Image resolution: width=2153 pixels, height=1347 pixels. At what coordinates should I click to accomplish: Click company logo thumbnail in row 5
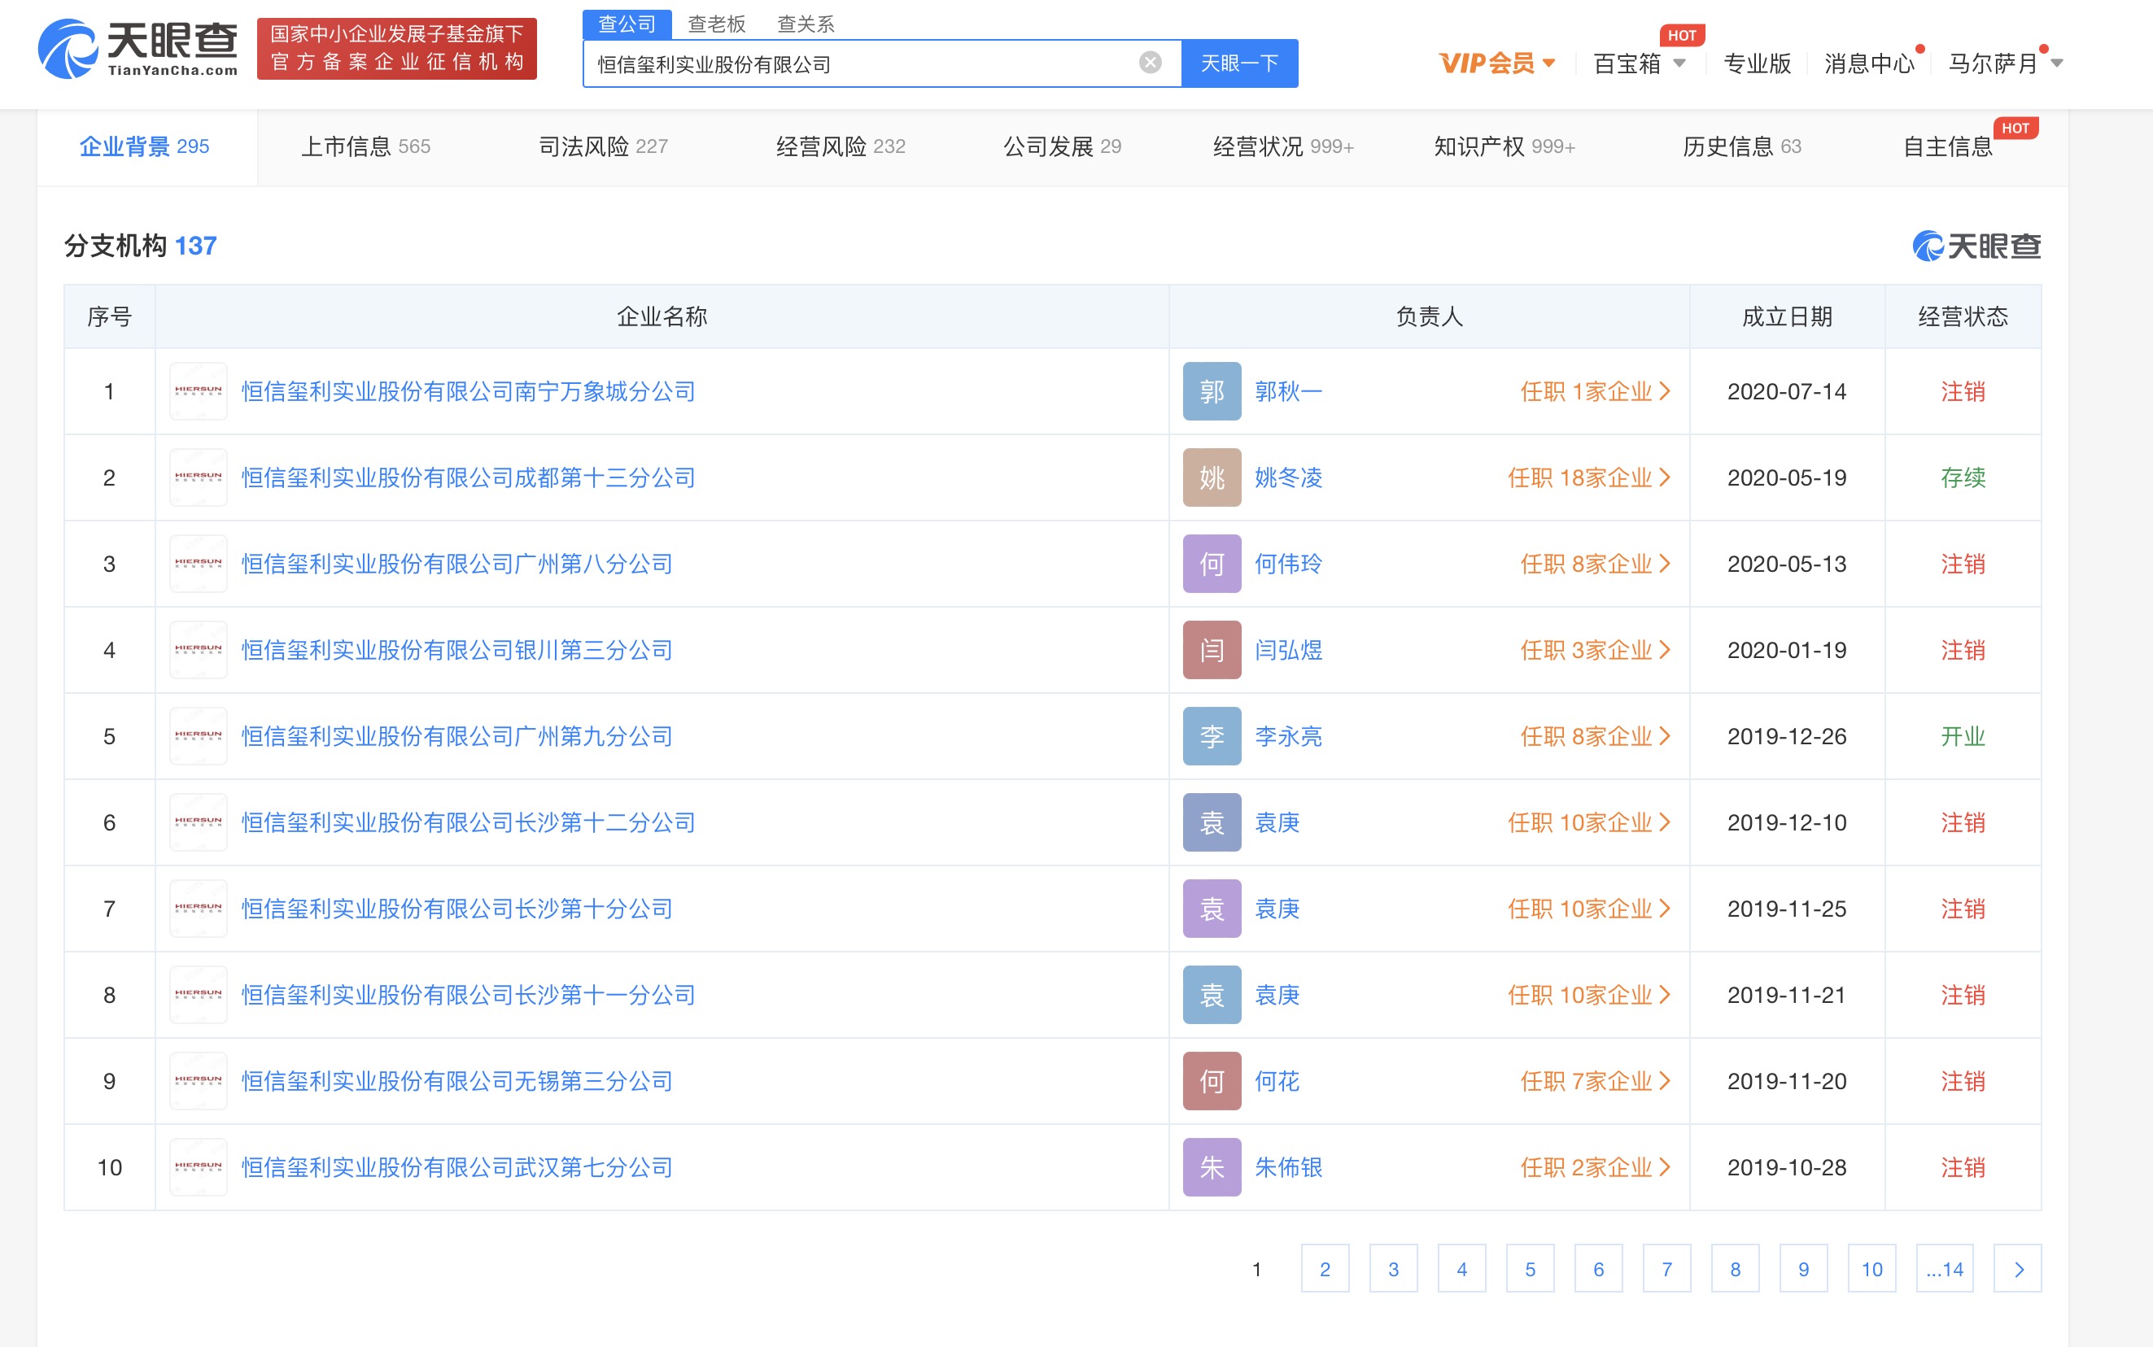[x=198, y=736]
